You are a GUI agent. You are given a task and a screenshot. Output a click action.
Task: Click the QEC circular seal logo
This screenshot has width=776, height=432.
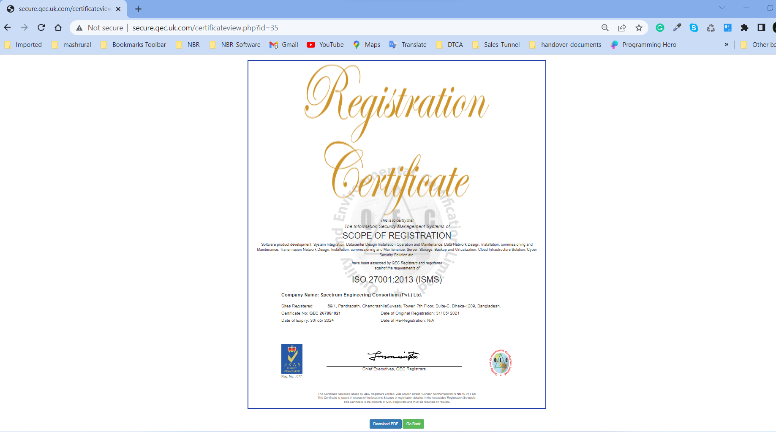pos(501,363)
